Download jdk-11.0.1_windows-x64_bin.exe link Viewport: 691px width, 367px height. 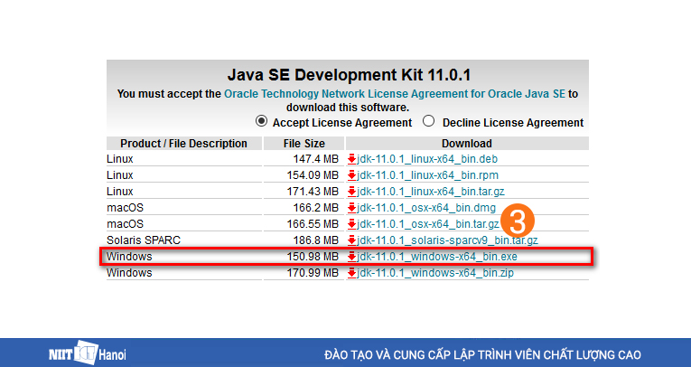pos(436,257)
